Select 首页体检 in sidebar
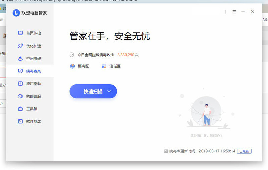The width and height of the screenshot is (268, 170). pyautogui.click(x=33, y=33)
